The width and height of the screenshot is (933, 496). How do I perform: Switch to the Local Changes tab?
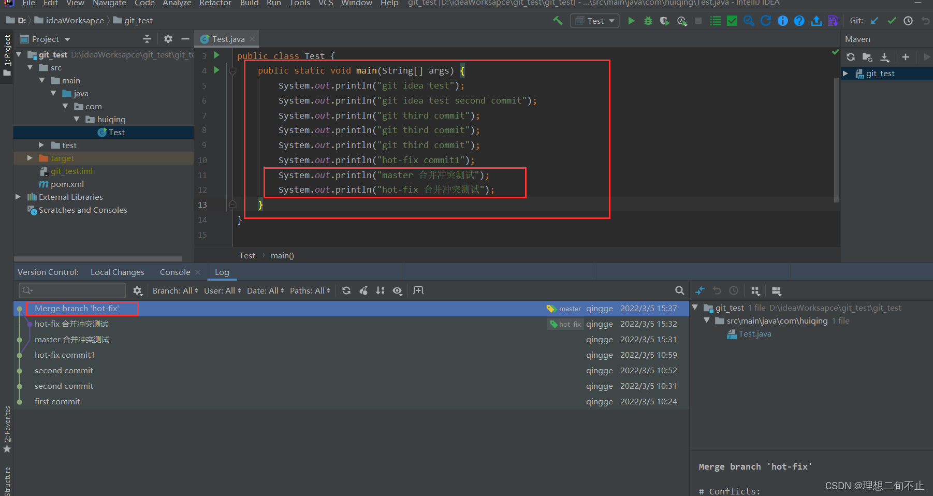click(118, 272)
